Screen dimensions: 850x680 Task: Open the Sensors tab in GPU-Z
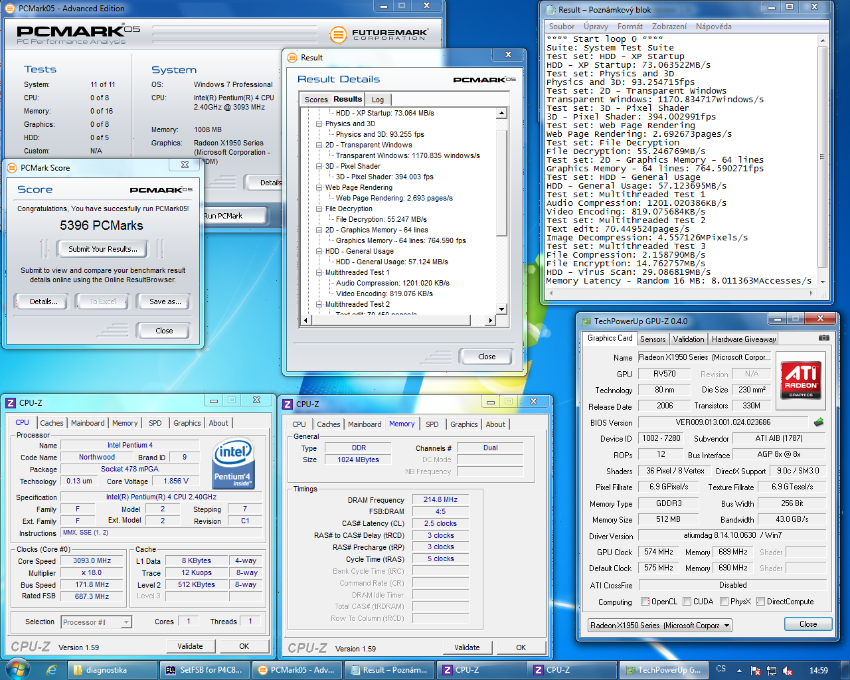click(653, 339)
